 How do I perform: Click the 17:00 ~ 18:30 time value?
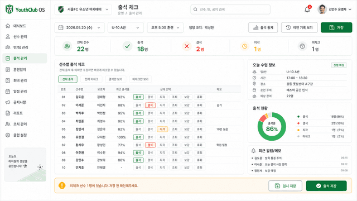point(297,78)
